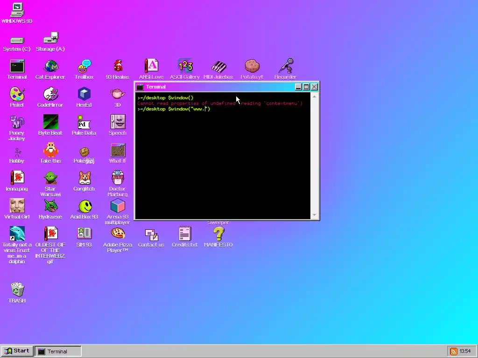Open CodeMirror editor icon

(50, 97)
